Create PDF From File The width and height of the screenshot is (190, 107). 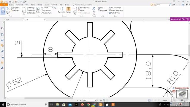tap(75, 11)
